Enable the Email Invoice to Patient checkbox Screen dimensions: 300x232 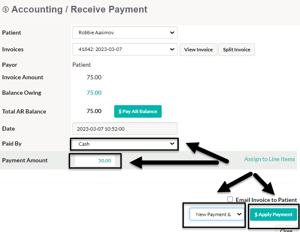(x=230, y=199)
